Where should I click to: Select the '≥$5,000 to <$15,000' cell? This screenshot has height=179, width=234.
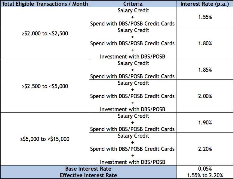tap(45, 139)
